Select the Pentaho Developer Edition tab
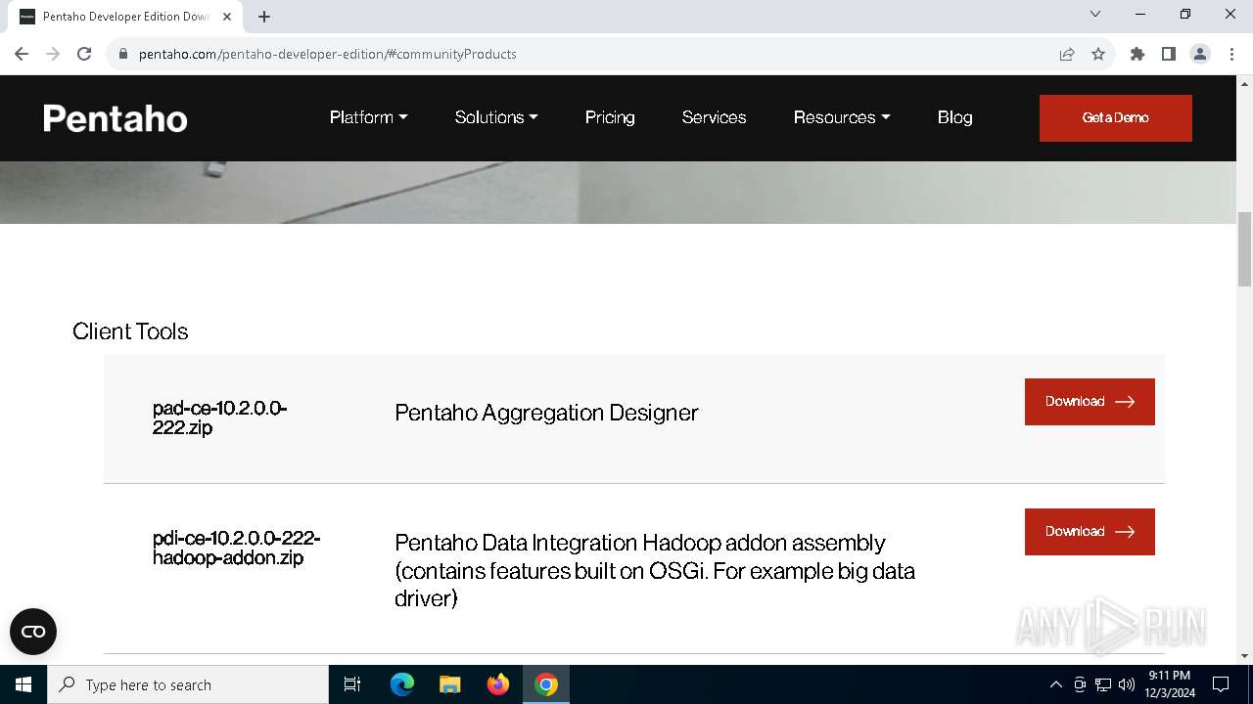Image resolution: width=1253 pixels, height=704 pixels. click(125, 17)
